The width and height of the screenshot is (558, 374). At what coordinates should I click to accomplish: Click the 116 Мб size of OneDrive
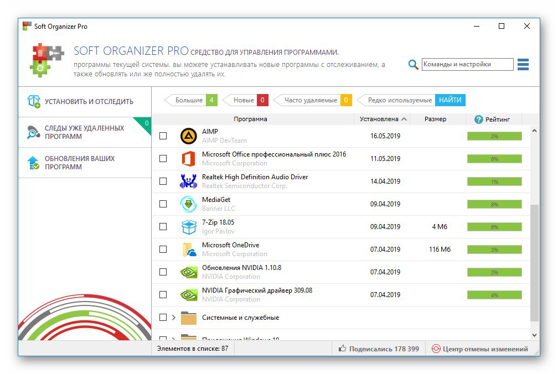pos(440,250)
